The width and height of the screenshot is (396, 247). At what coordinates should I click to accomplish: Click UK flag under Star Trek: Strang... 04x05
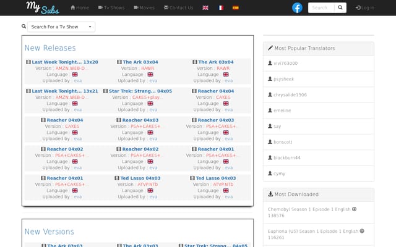click(x=150, y=104)
